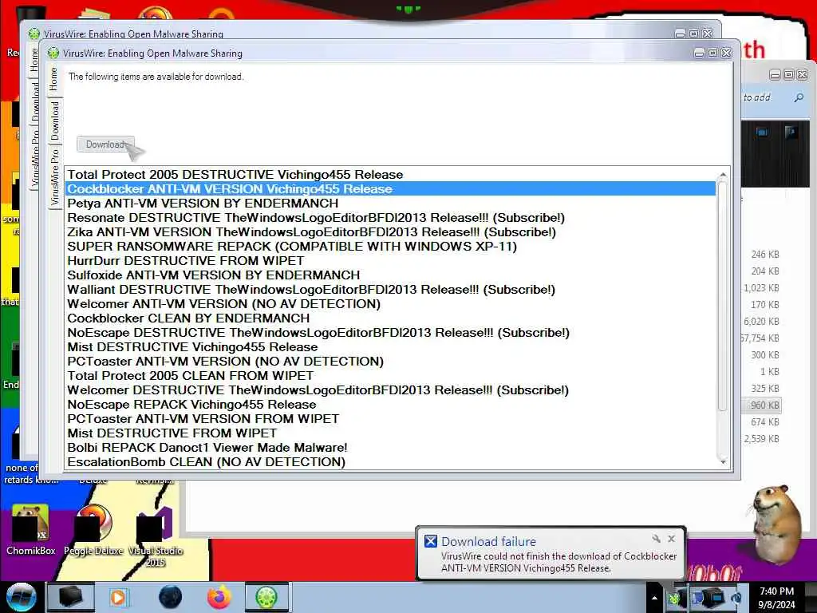817x613 pixels.
Task: Click the list scrollbar's bottom arrow
Action: click(723, 462)
